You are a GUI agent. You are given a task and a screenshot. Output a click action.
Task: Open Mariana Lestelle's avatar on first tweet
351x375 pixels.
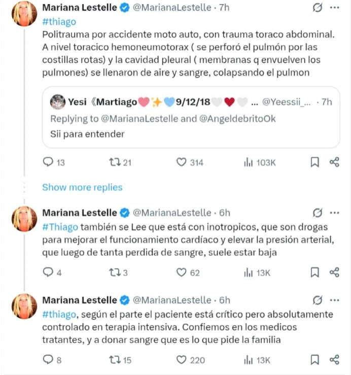pos(24,14)
